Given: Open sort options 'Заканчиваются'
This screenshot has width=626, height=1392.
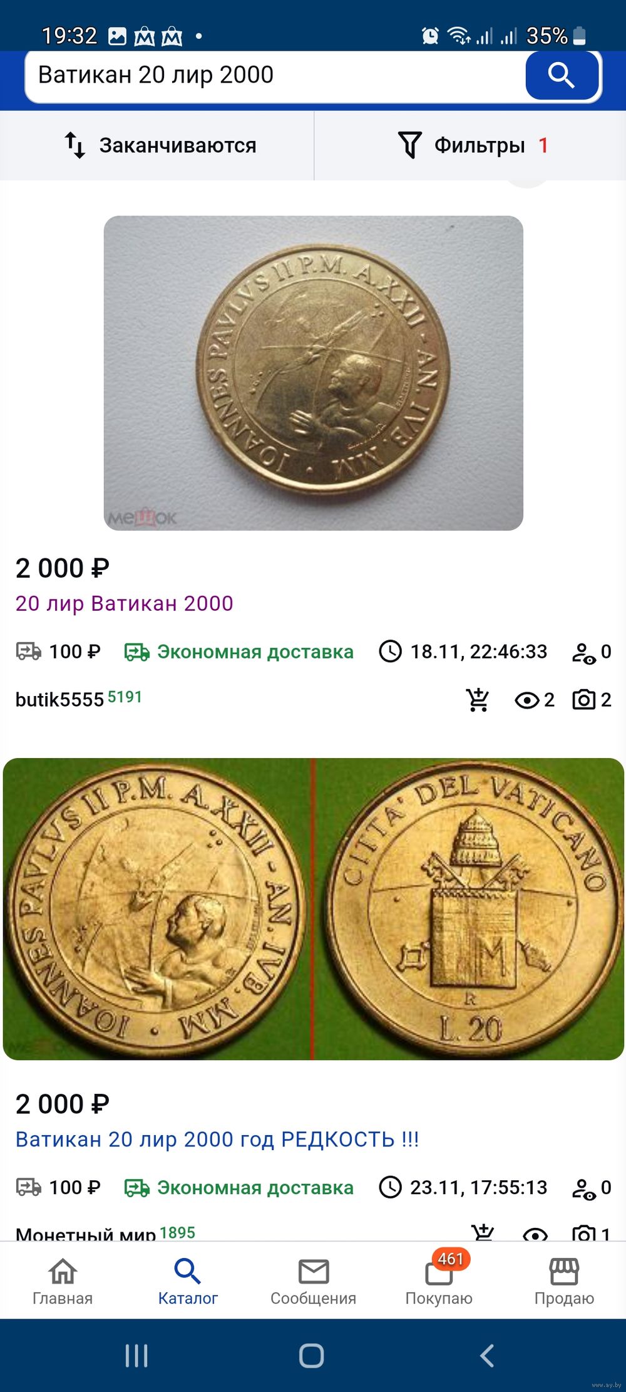Looking at the screenshot, I should (160, 145).
